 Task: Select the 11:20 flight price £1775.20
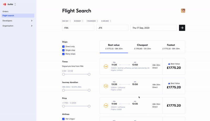(174, 68)
